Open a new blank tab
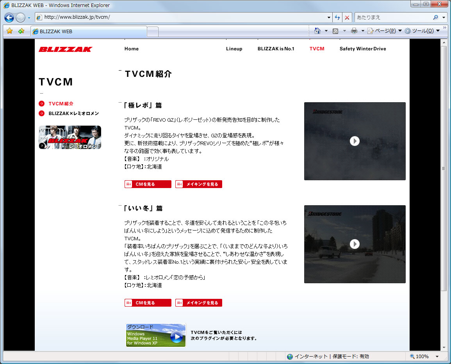This screenshot has width=451, height=364. (x=153, y=32)
